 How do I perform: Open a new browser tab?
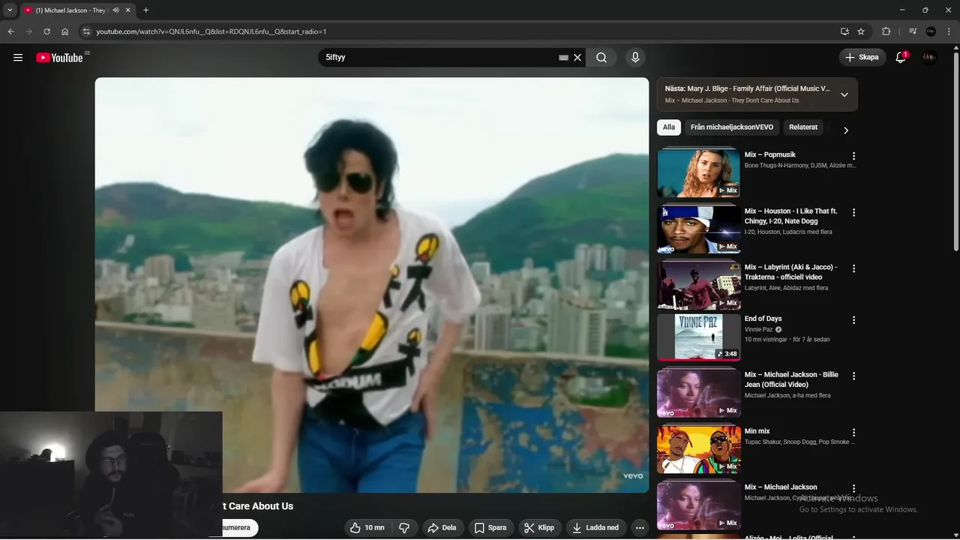click(145, 10)
